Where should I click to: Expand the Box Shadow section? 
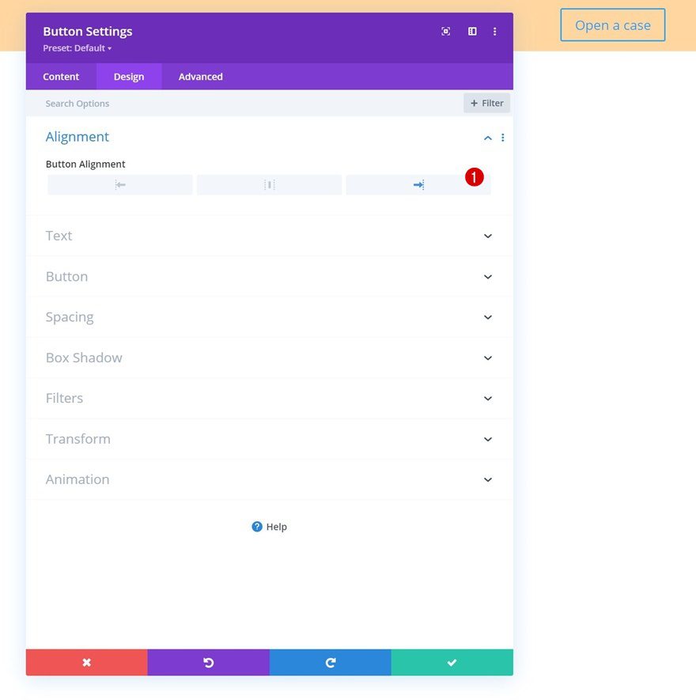coord(269,358)
